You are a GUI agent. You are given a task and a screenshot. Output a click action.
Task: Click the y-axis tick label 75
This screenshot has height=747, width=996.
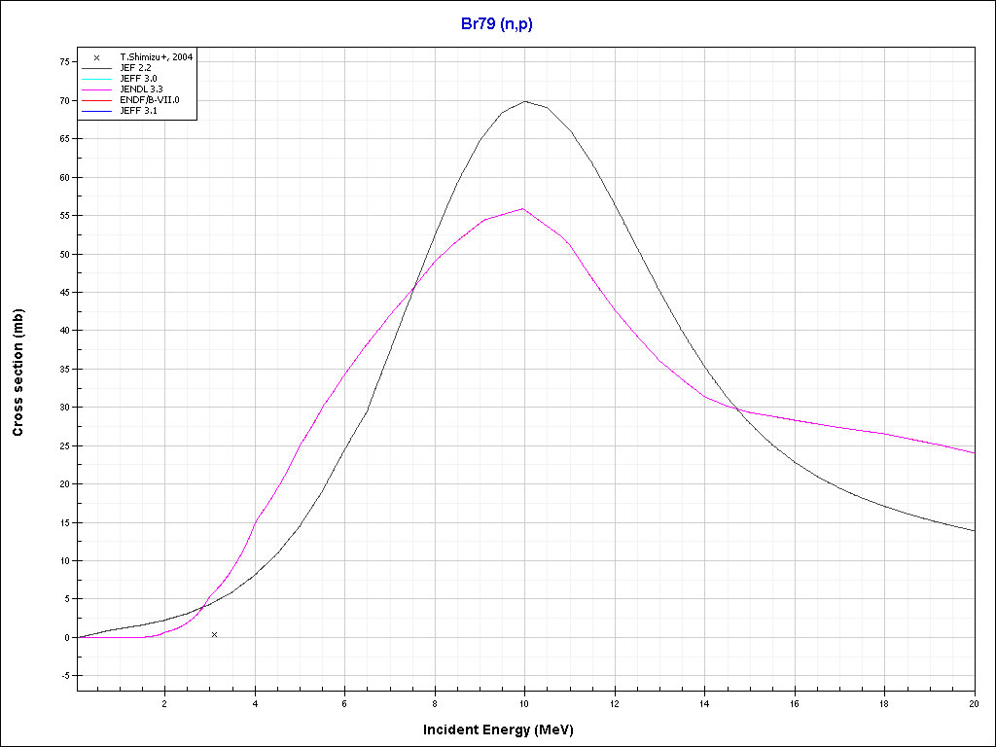(63, 61)
